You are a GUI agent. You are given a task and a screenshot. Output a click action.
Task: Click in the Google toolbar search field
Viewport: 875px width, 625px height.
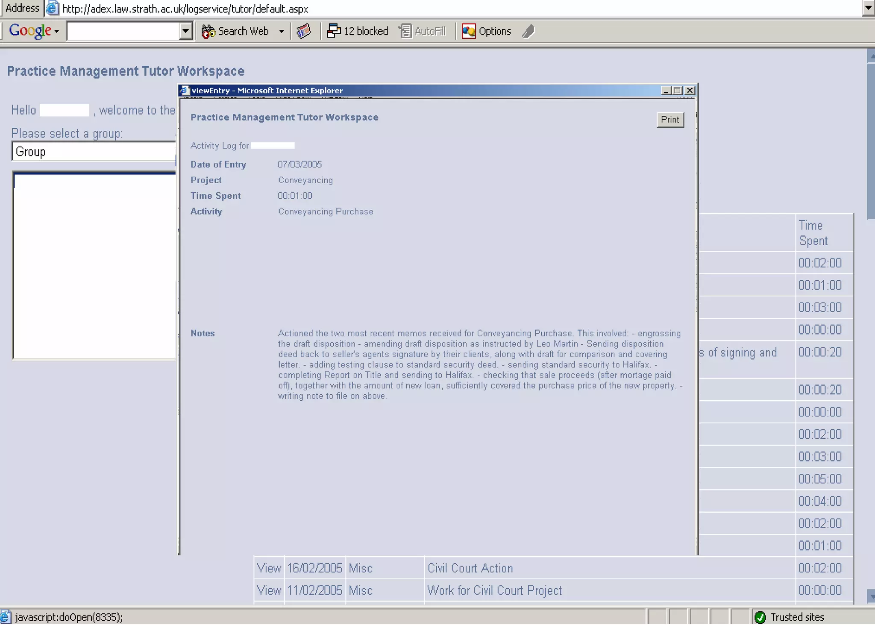(x=123, y=31)
